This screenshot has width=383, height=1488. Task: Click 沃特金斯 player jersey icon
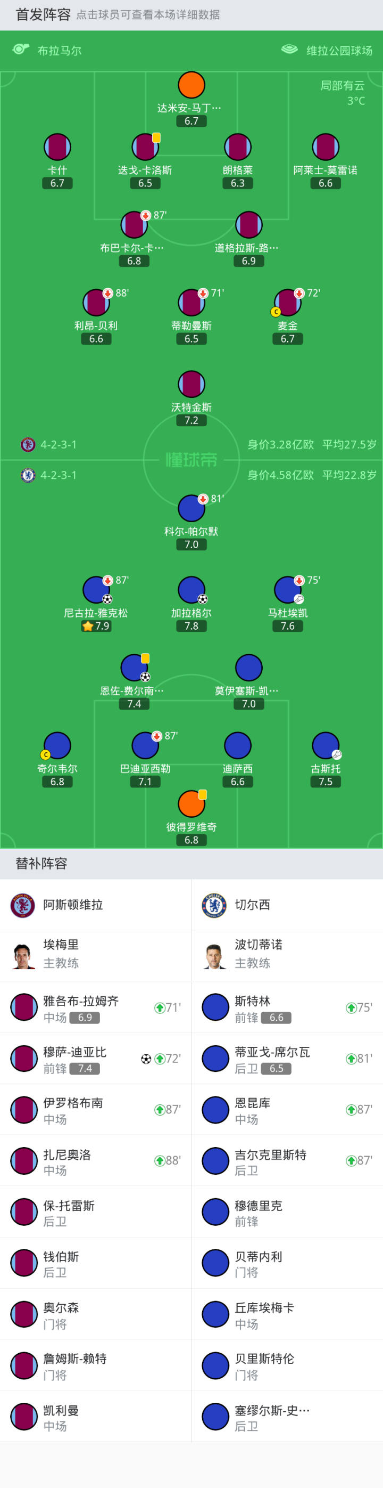[191, 384]
